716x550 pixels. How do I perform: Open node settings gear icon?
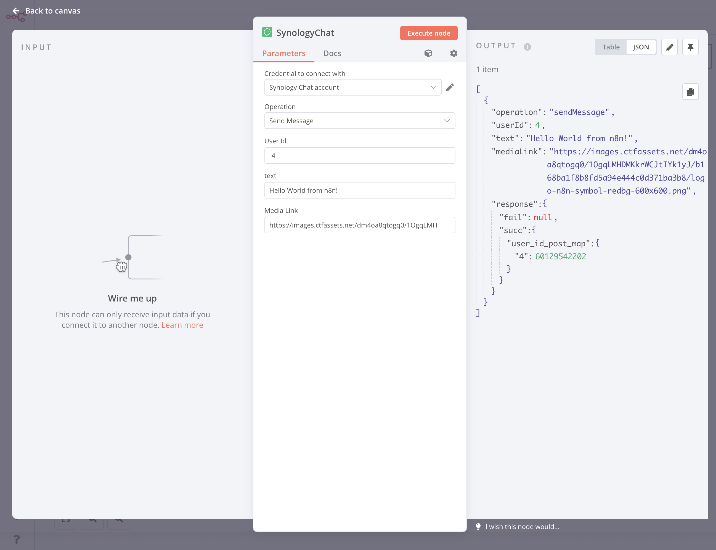click(x=453, y=53)
